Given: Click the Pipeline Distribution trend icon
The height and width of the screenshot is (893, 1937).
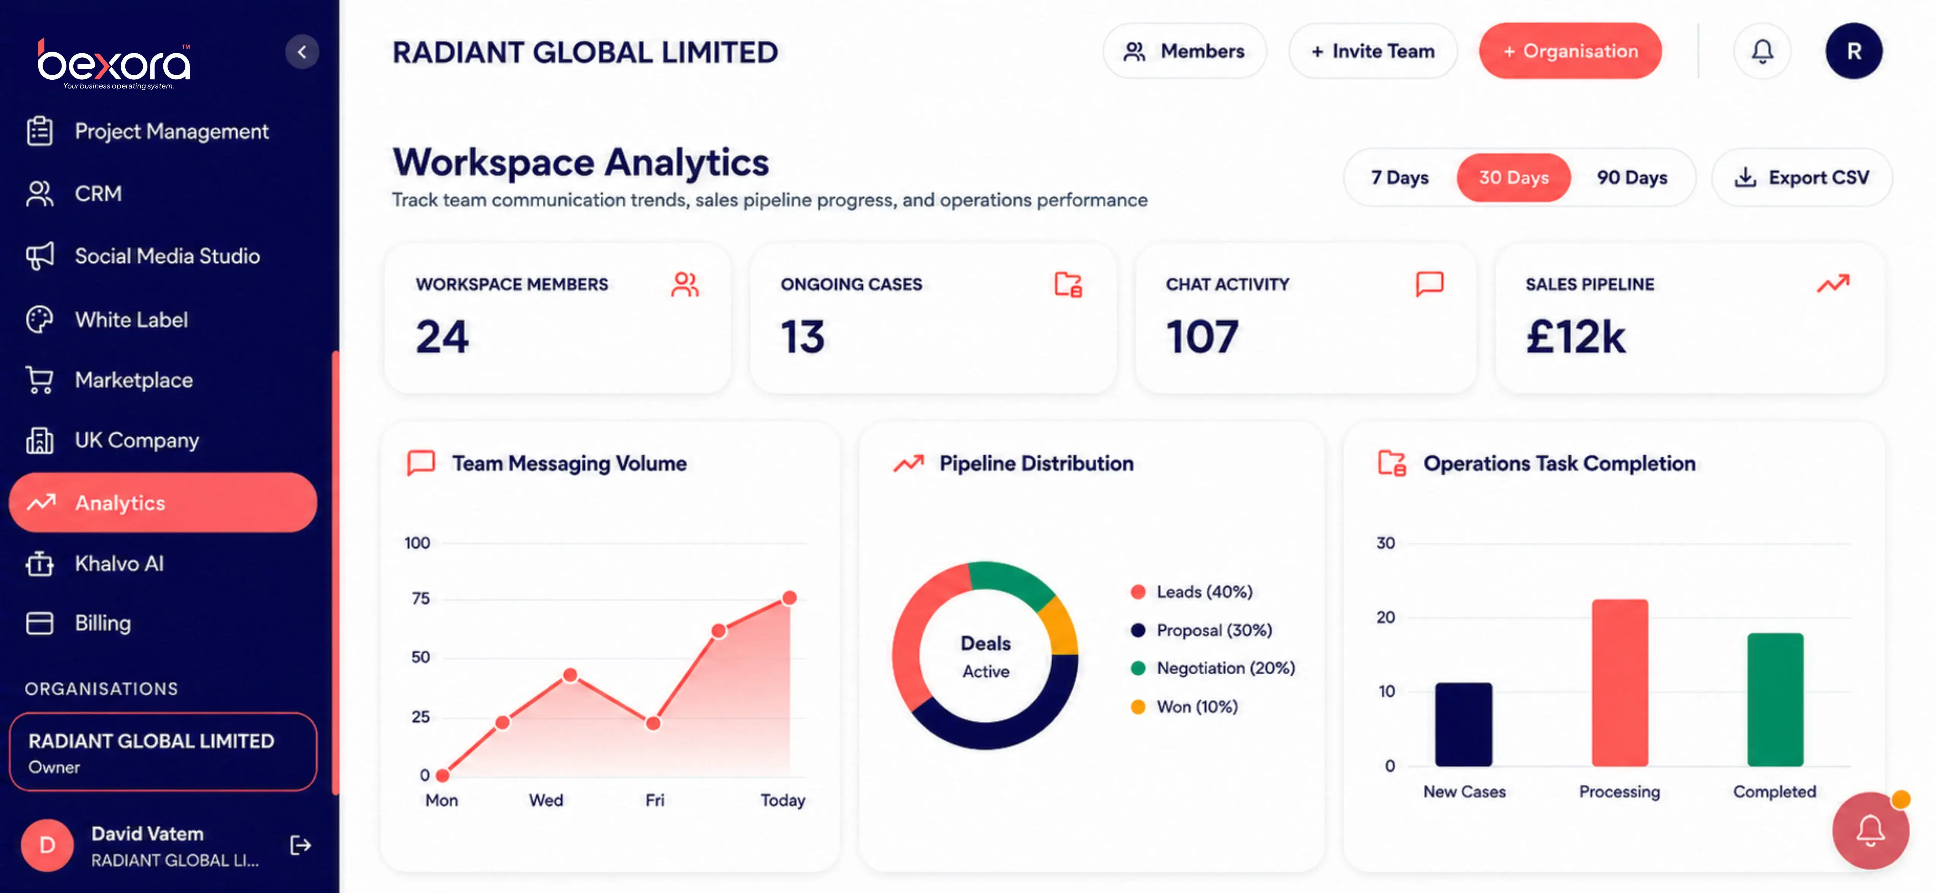Looking at the screenshot, I should 908,463.
